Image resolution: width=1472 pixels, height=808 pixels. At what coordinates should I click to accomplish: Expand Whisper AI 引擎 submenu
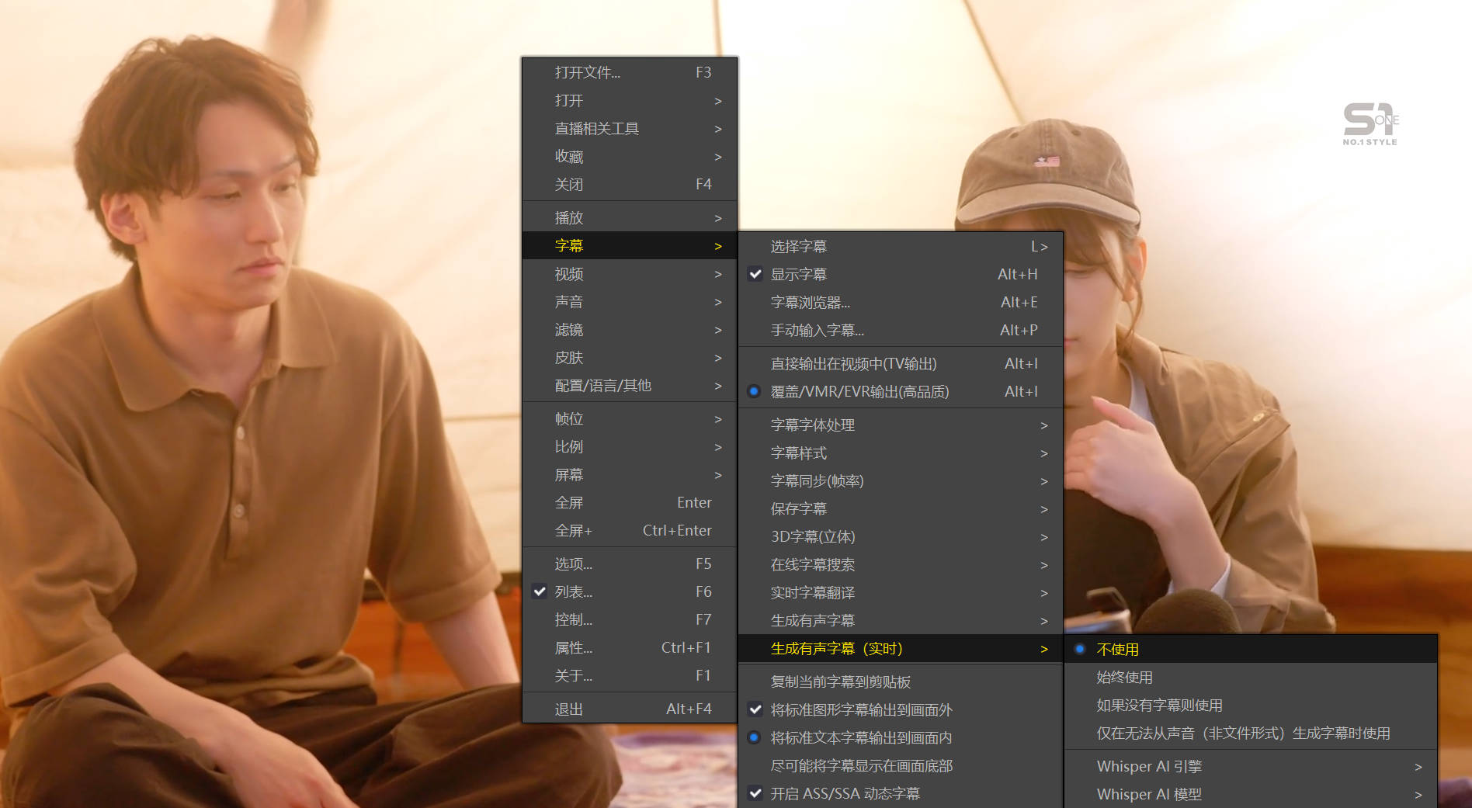click(x=1251, y=767)
